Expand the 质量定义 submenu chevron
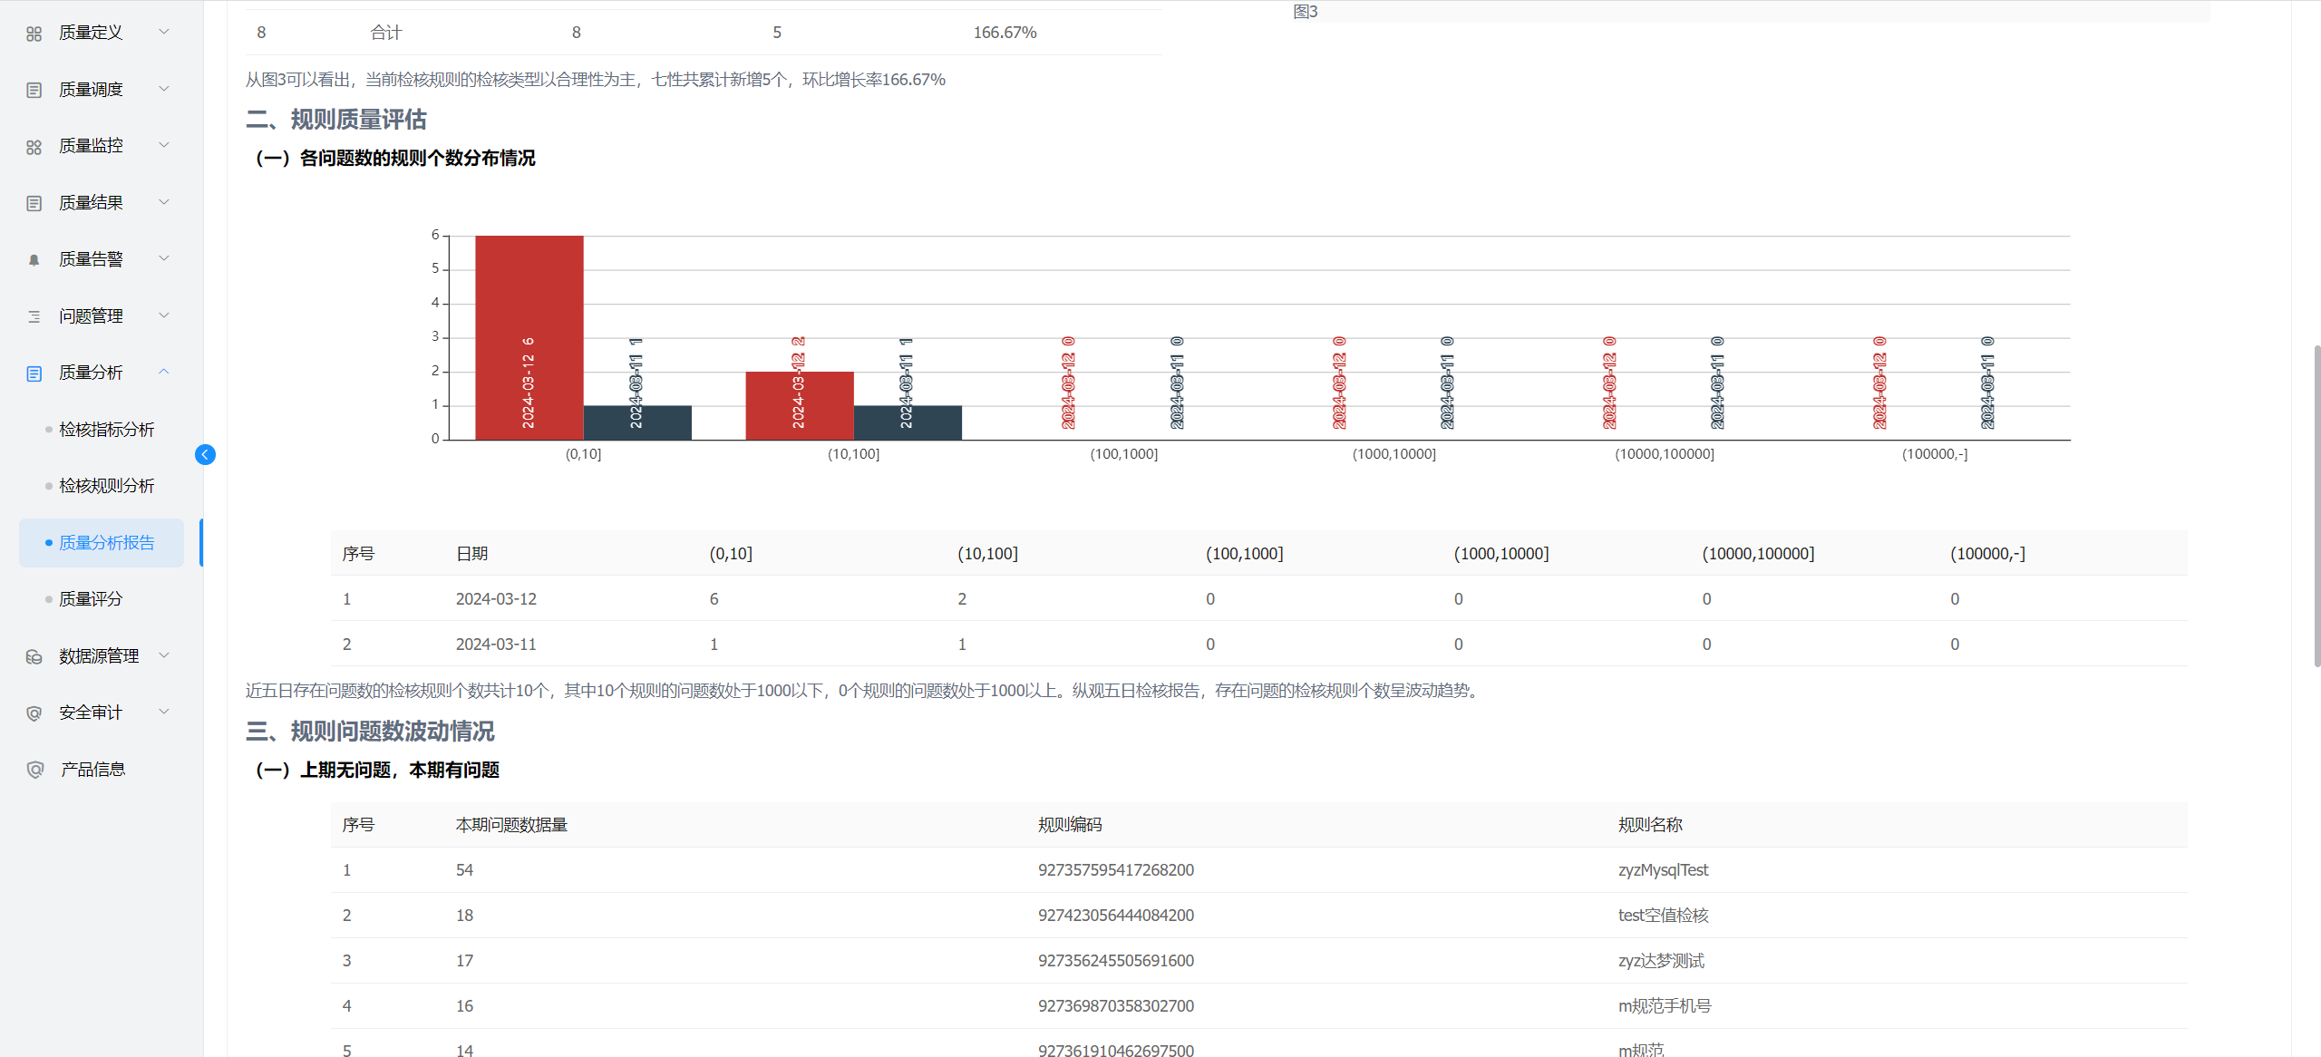Viewport: 2321px width, 1057px height. pos(164,32)
